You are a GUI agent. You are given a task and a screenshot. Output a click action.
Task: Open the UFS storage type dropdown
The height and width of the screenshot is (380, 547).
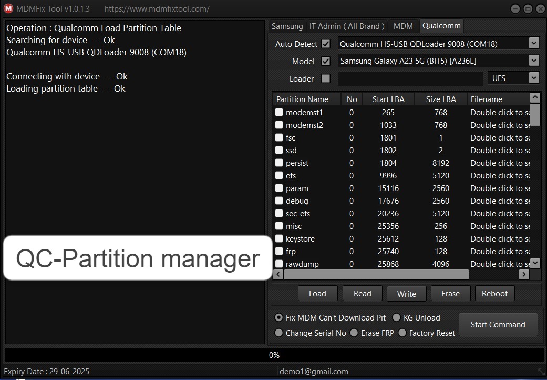click(534, 78)
